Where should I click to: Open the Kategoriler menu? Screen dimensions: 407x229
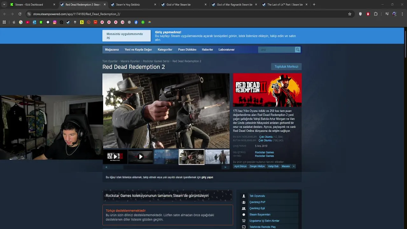point(165,50)
